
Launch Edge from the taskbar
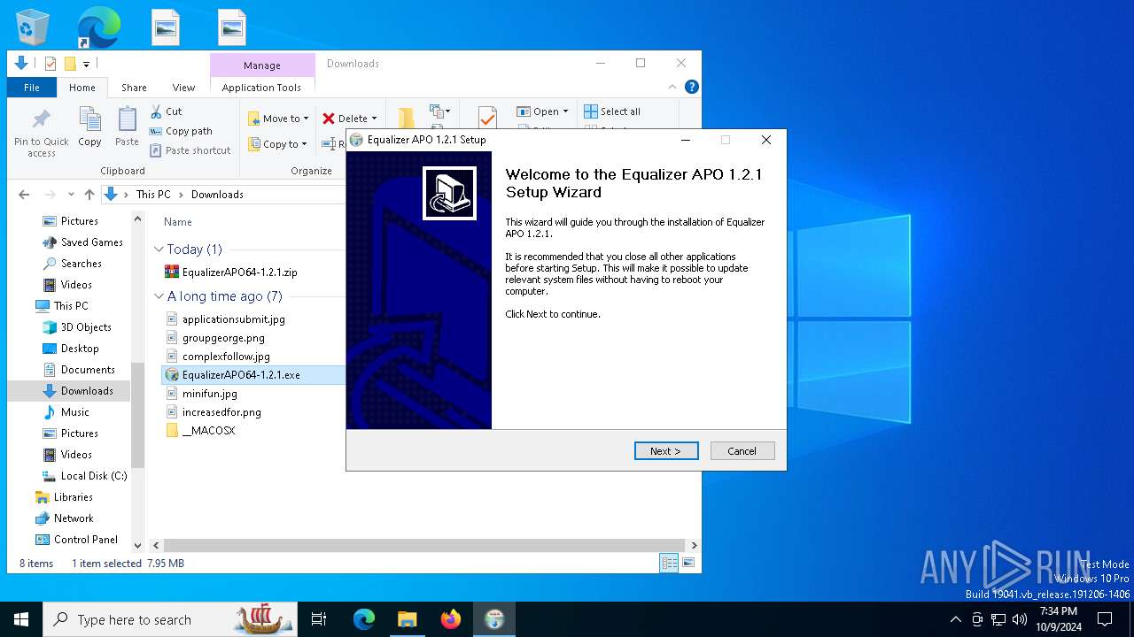click(364, 619)
